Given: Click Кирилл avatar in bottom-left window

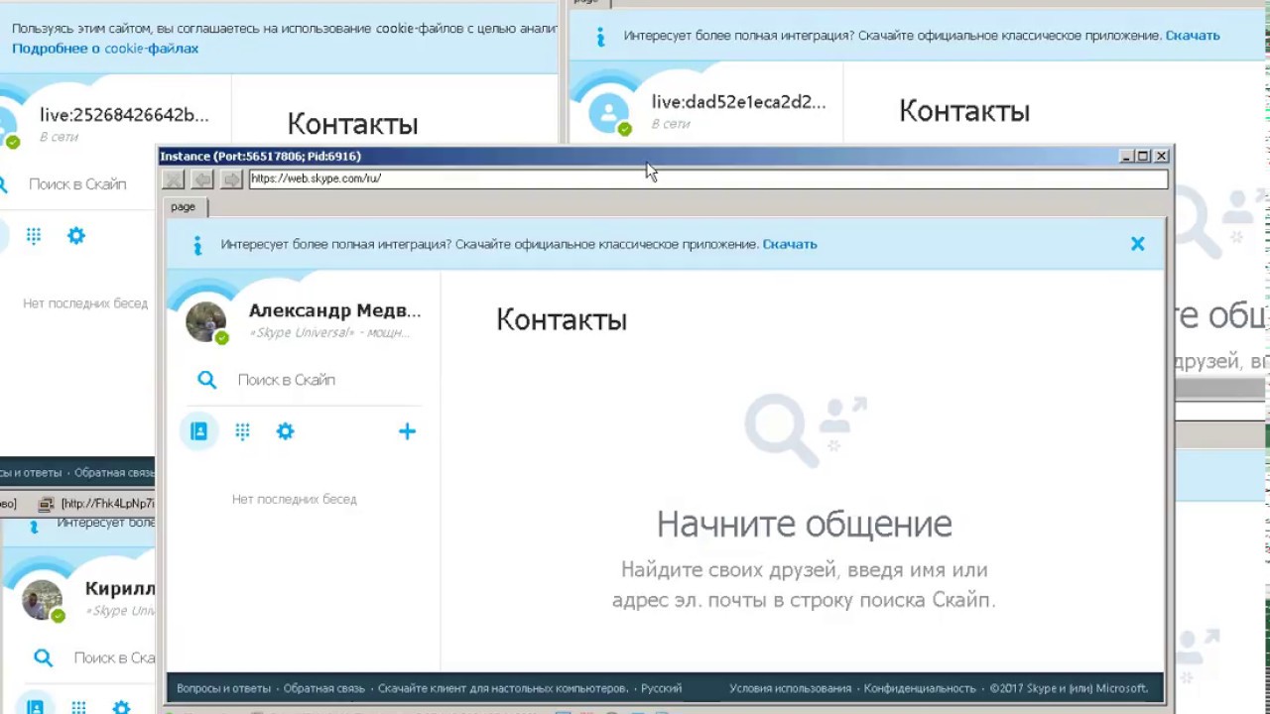Looking at the screenshot, I should [x=42, y=600].
